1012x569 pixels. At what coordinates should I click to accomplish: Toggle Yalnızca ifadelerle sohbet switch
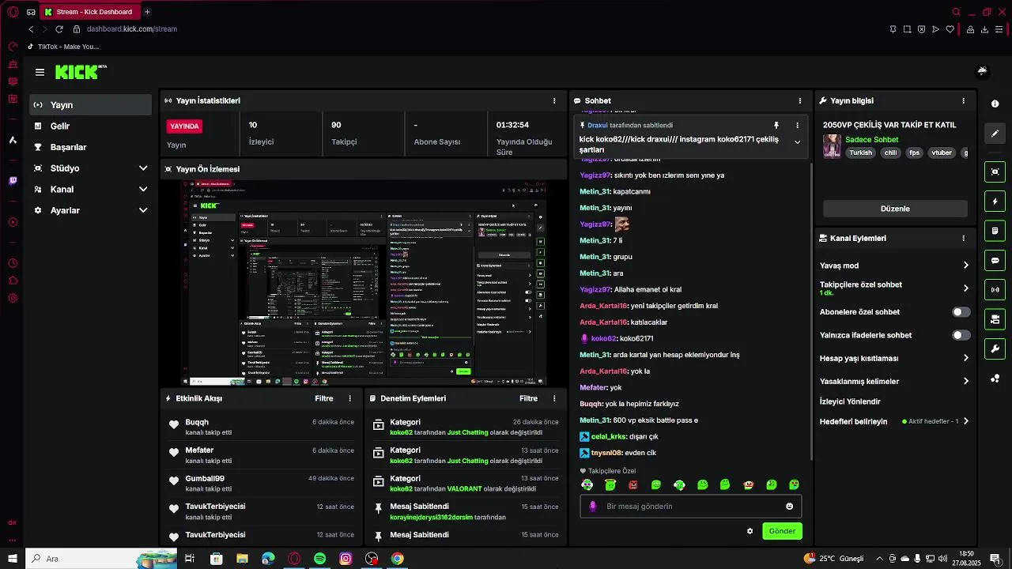(x=961, y=335)
